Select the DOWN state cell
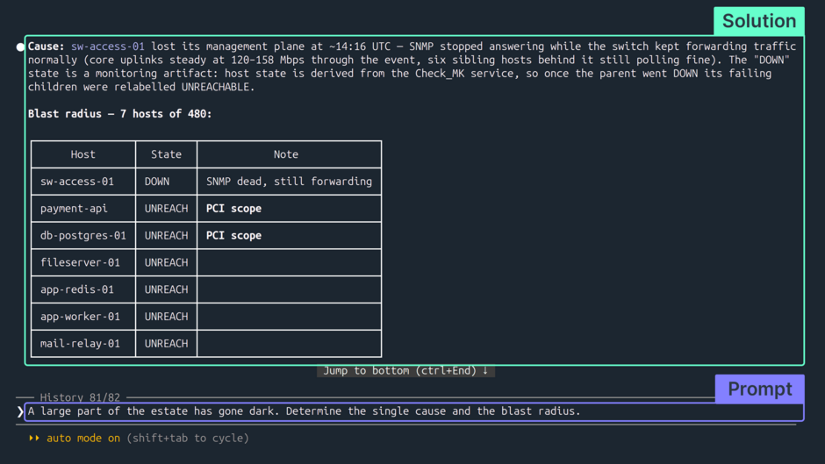 pyautogui.click(x=166, y=182)
